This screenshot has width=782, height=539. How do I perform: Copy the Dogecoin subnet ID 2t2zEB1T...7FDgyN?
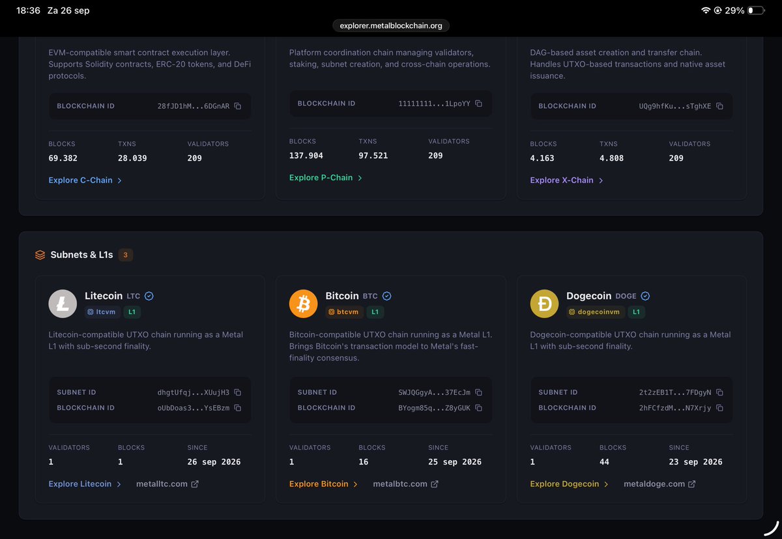[719, 392]
